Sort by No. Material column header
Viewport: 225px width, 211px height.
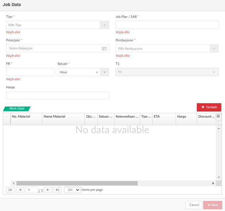27,119
